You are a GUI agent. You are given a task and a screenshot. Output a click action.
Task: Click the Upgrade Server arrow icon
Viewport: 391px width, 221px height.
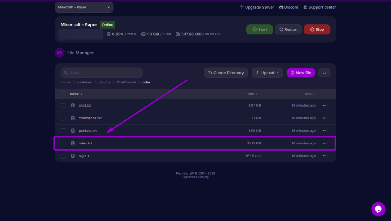(241, 7)
